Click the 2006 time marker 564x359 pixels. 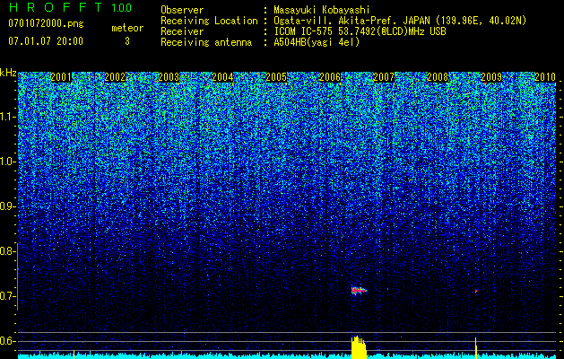pyautogui.click(x=330, y=77)
